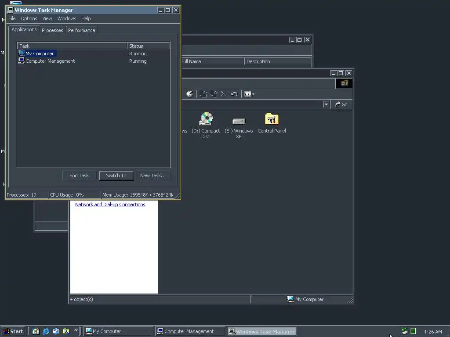The height and width of the screenshot is (337, 450).
Task: Select the (E:) Windows XP drive
Action: [239, 129]
